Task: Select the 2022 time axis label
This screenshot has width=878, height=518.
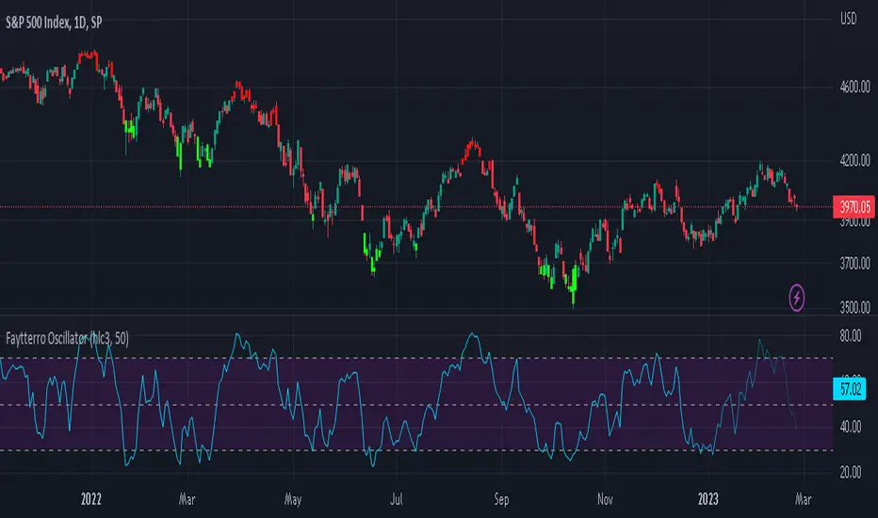Action: tap(90, 499)
